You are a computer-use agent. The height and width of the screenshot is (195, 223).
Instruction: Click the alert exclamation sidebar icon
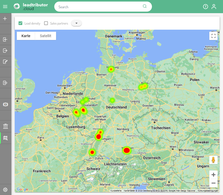tap(5, 104)
